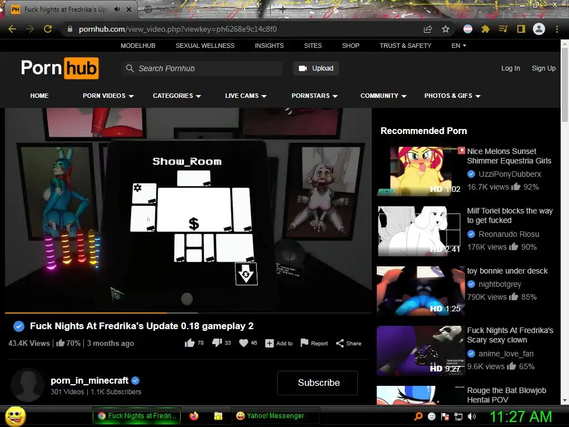Favorite the video with the heart icon
The image size is (569, 427).
click(x=244, y=343)
